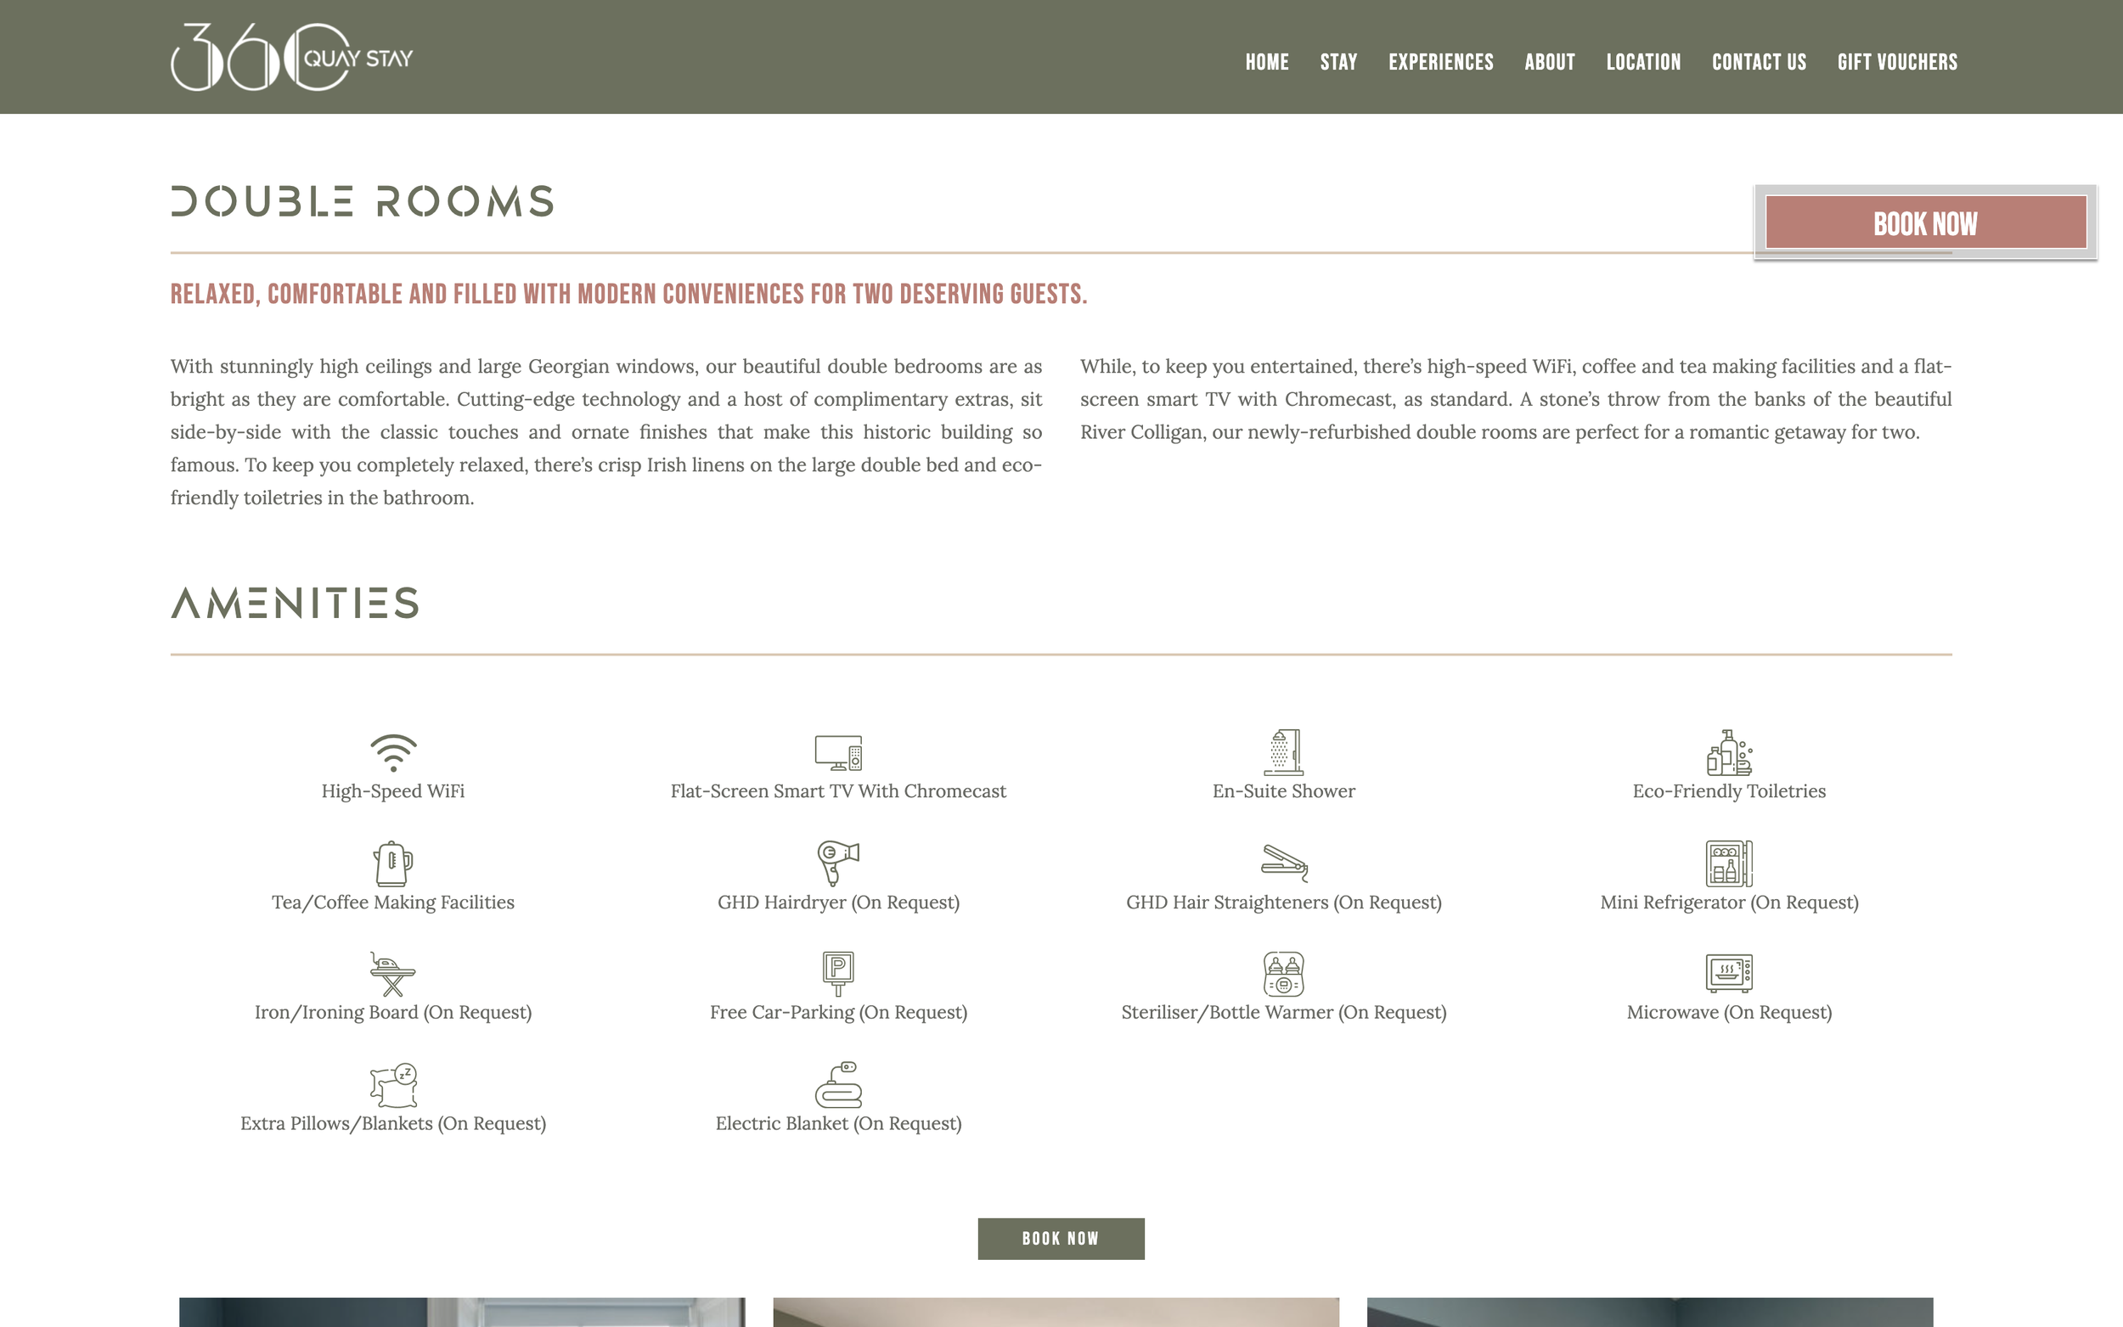Click the GHD Hairdryer icon
Viewport: 2123px width, 1327px height.
838,863
